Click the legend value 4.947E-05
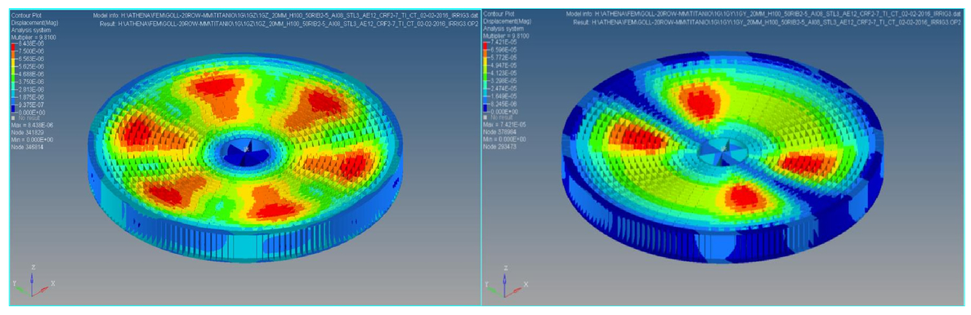 504,65
